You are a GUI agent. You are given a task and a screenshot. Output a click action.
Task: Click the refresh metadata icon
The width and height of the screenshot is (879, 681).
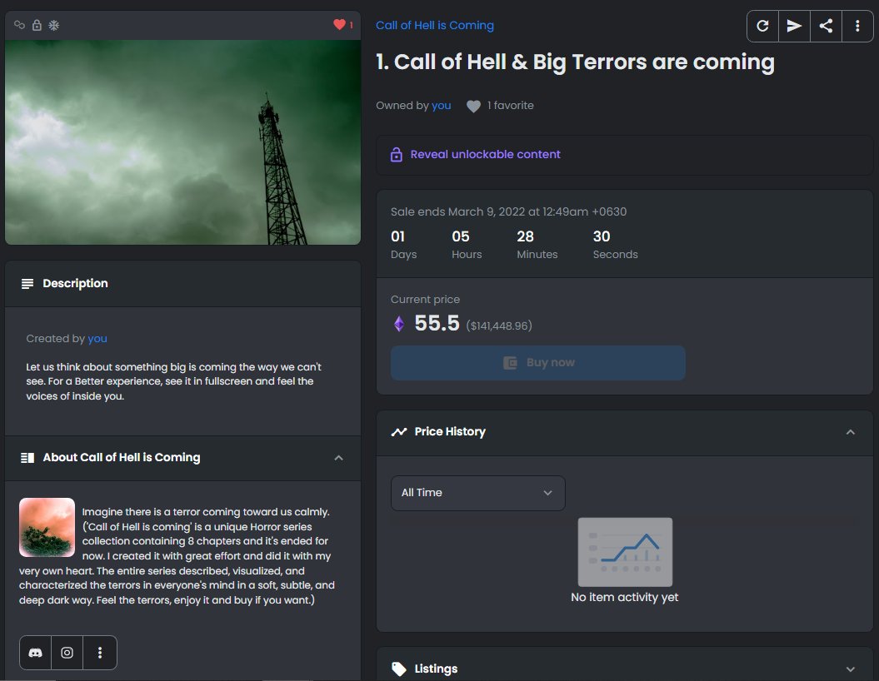point(762,26)
